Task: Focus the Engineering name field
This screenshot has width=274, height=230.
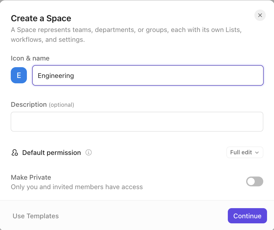Action: [148, 75]
